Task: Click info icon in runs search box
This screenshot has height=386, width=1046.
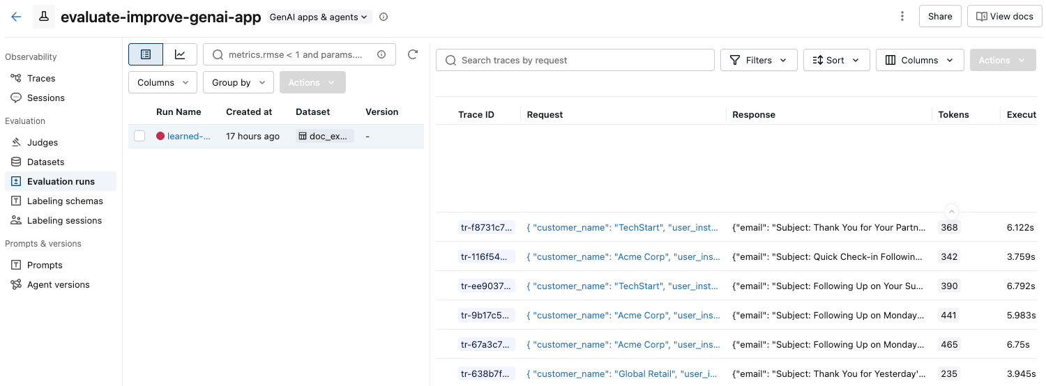Action: click(381, 54)
